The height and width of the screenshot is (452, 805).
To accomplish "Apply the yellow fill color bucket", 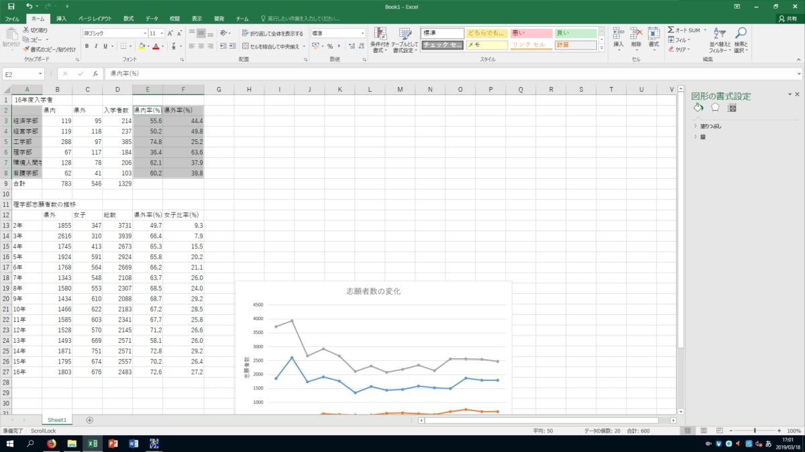I will pyautogui.click(x=142, y=46).
